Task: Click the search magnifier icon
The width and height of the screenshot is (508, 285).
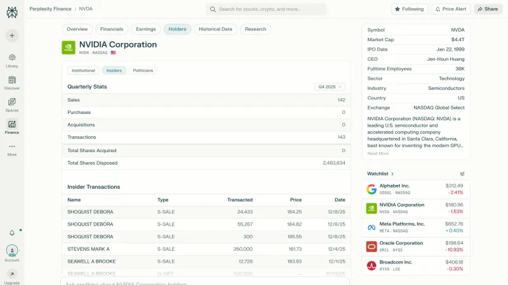Action: click(x=213, y=9)
